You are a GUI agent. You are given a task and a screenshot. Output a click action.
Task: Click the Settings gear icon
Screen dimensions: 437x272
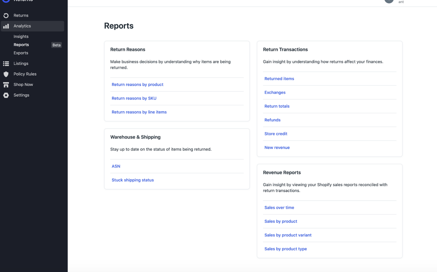[x=6, y=95]
